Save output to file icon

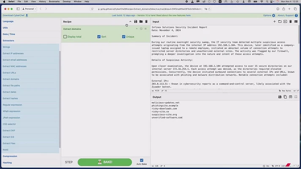click(280, 97)
